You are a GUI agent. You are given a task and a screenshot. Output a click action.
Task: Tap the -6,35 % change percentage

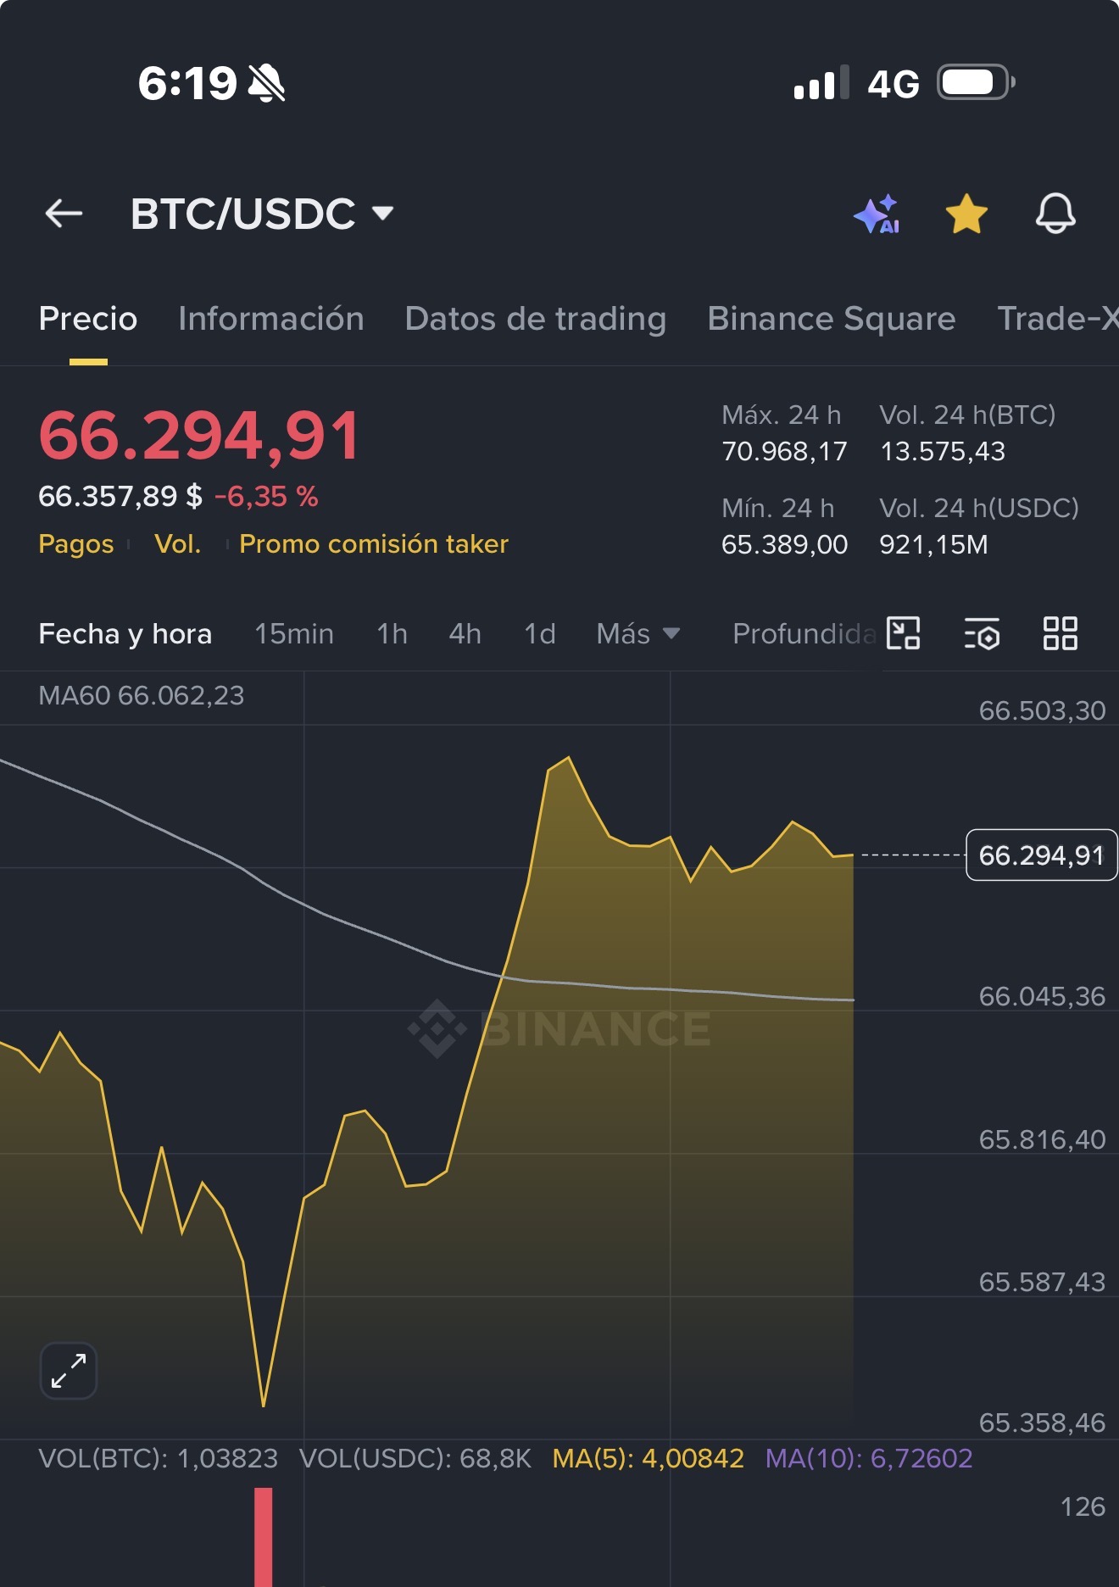click(266, 497)
